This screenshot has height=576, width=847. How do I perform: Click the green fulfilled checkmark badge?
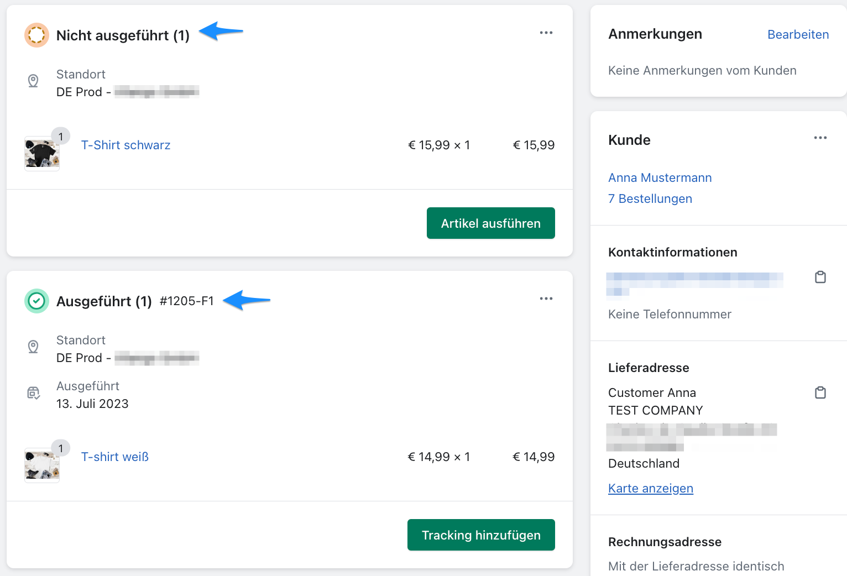coord(36,301)
